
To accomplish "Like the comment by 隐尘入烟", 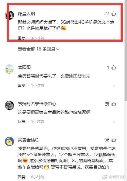I will (114, 14).
